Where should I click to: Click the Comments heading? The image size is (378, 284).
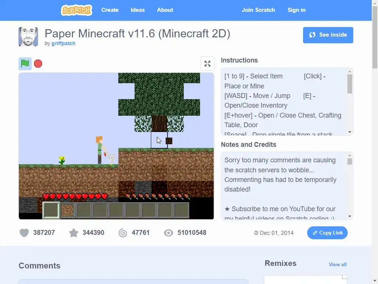pos(39,266)
